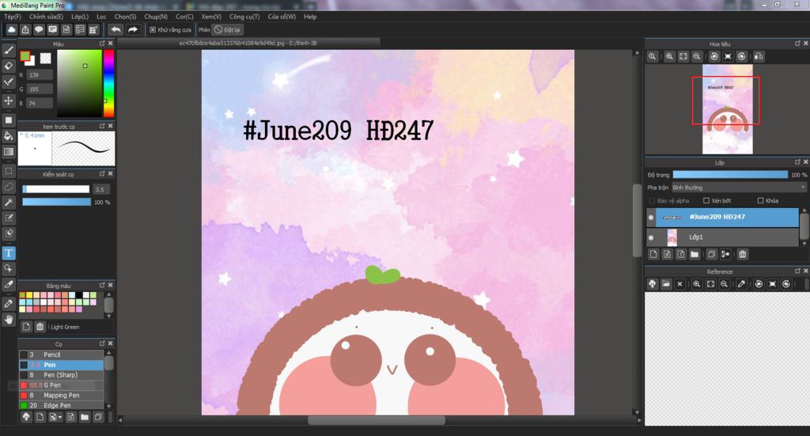The width and height of the screenshot is (810, 436).
Task: Hide the Lớp1 layer
Action: click(x=651, y=237)
